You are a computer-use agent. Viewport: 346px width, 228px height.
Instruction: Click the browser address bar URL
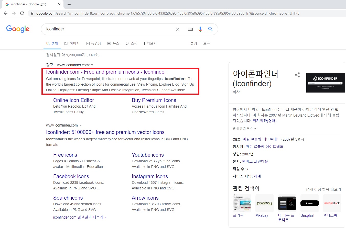(168, 13)
